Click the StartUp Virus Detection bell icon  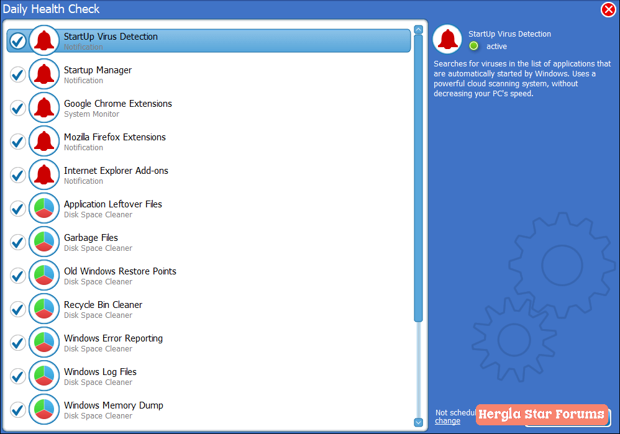pos(44,41)
